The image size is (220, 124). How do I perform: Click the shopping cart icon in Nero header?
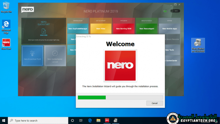165,11
